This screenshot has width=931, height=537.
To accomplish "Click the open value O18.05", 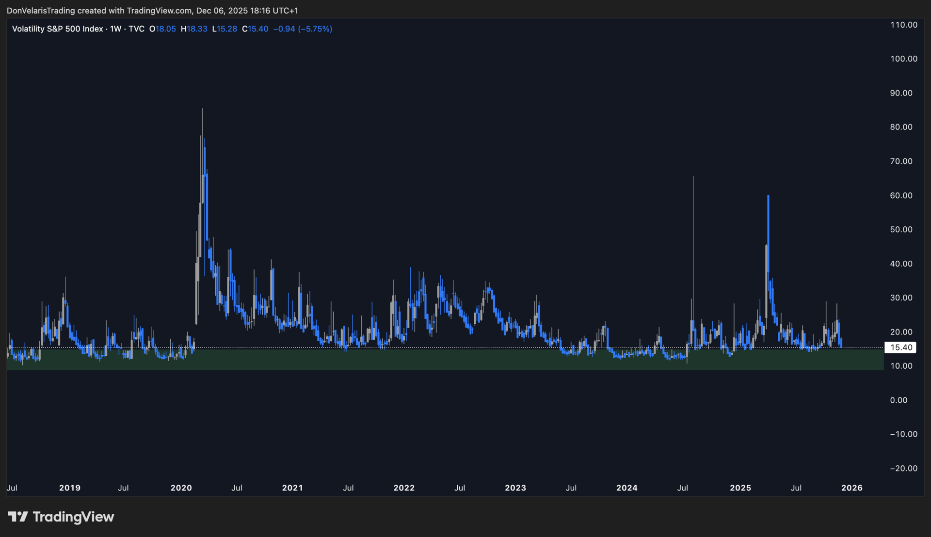I will (162, 29).
